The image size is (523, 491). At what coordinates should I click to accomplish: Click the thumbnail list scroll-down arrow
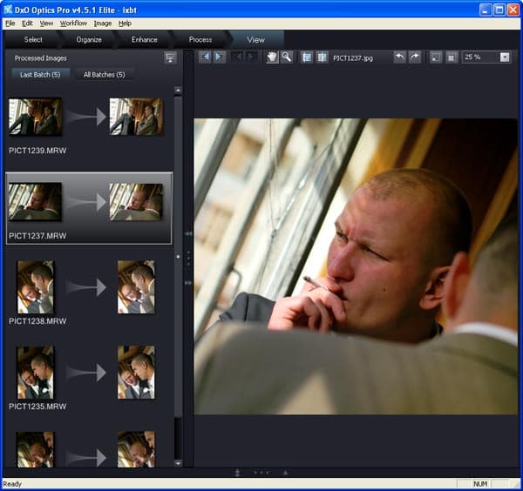tap(178, 463)
